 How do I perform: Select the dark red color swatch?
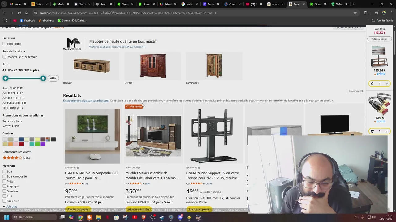(x=21, y=144)
